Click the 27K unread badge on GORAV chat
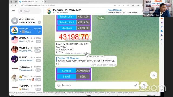The image size is (173, 97). coord(38,41)
